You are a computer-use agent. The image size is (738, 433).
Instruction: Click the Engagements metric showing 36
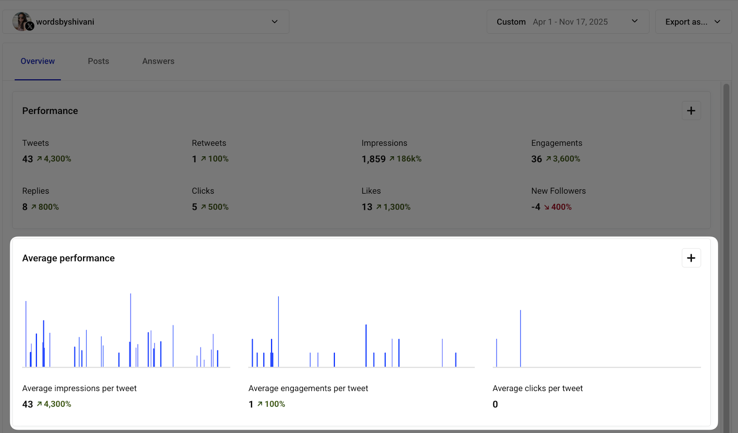coord(537,159)
